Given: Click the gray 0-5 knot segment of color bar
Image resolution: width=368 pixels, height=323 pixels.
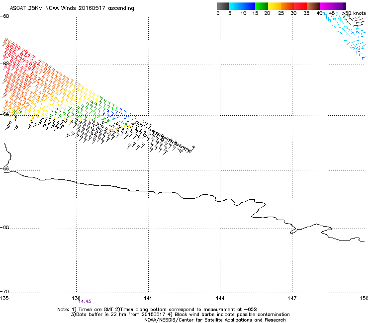Looking at the screenshot, I should coord(223,6).
